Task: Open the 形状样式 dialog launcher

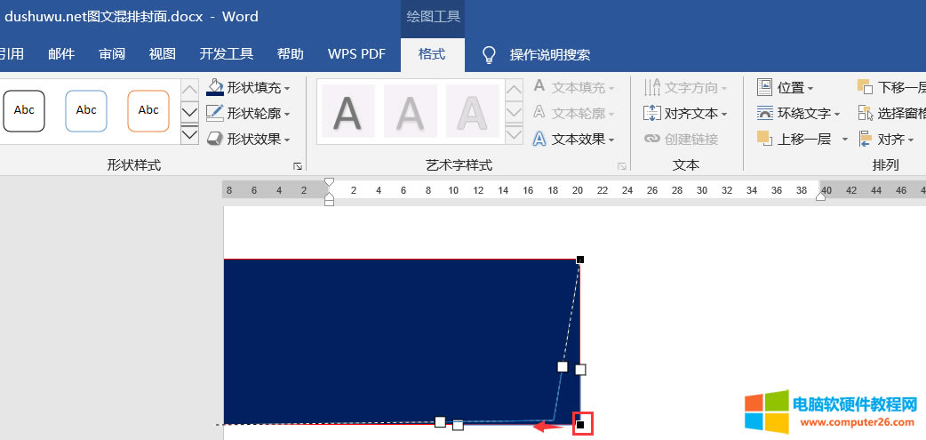Action: pos(298,166)
